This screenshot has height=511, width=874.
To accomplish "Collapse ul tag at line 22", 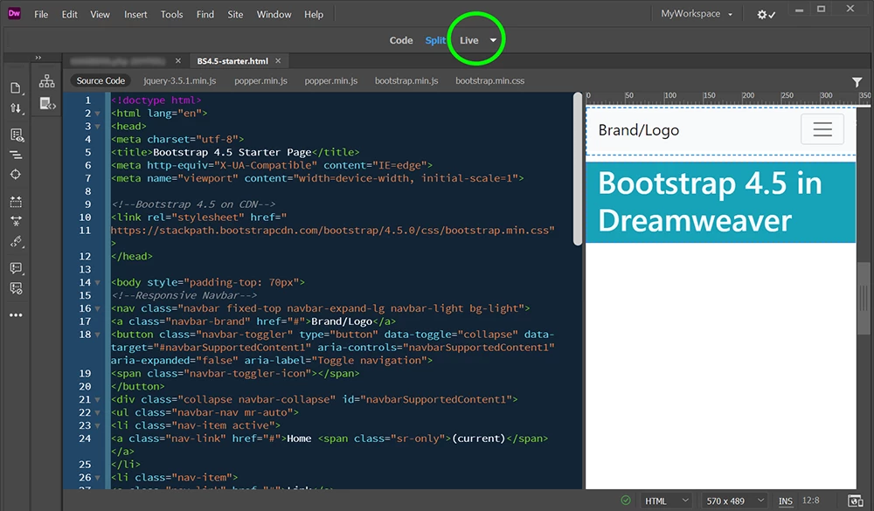I will pos(98,413).
